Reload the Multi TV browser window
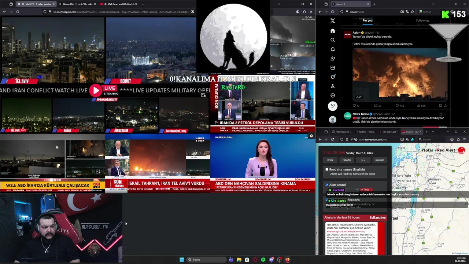The height and width of the screenshot is (264, 469). point(18,12)
